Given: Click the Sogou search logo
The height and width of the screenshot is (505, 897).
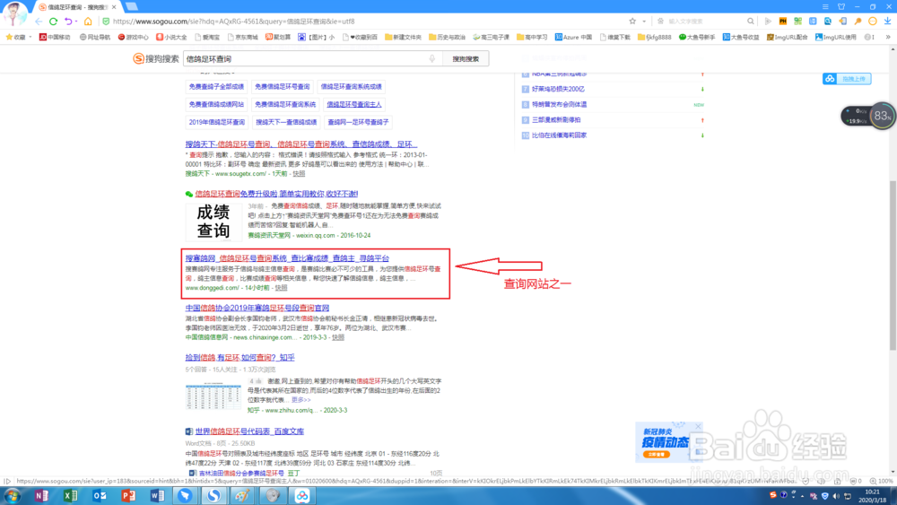Looking at the screenshot, I should pos(156,58).
